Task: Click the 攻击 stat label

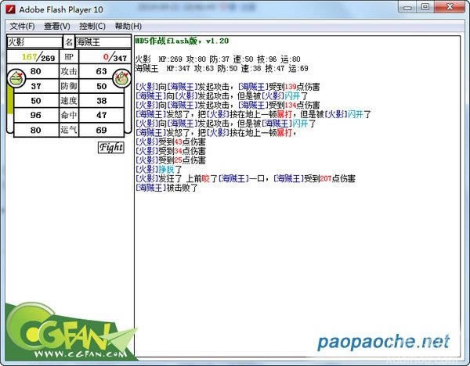Action: click(67, 71)
